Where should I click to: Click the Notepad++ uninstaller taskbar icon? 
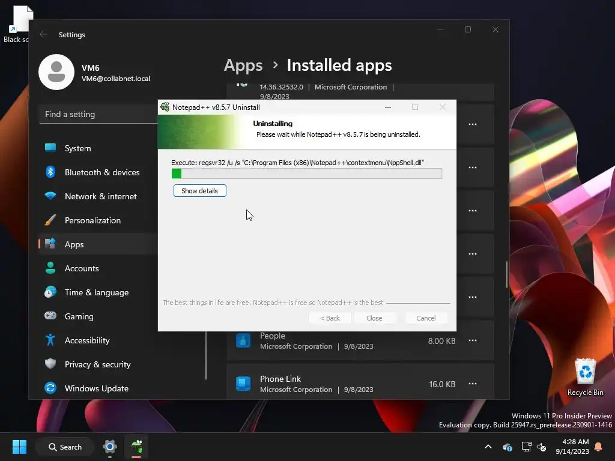coord(136,447)
